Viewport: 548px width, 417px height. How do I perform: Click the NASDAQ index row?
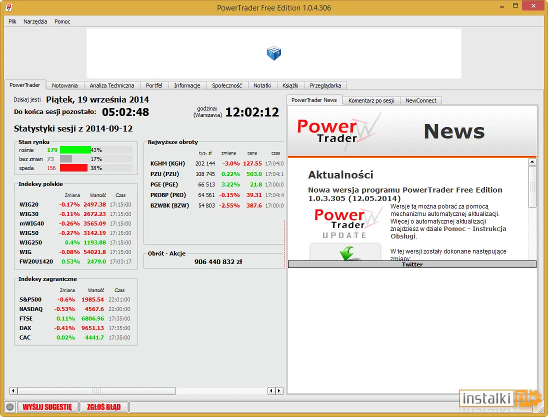pos(75,309)
